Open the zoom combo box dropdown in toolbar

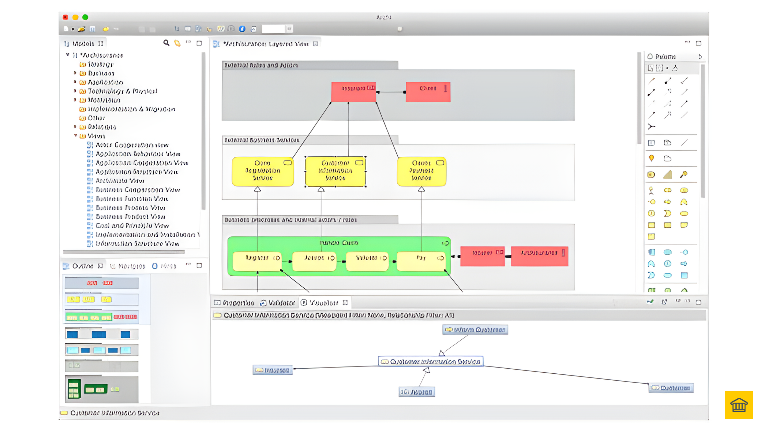[x=289, y=29]
